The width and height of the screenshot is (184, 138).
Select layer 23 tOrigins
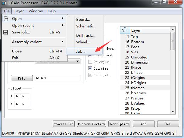click(145, 78)
